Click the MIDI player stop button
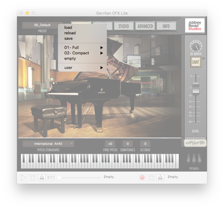The height and width of the screenshot is (208, 224). pos(33,178)
